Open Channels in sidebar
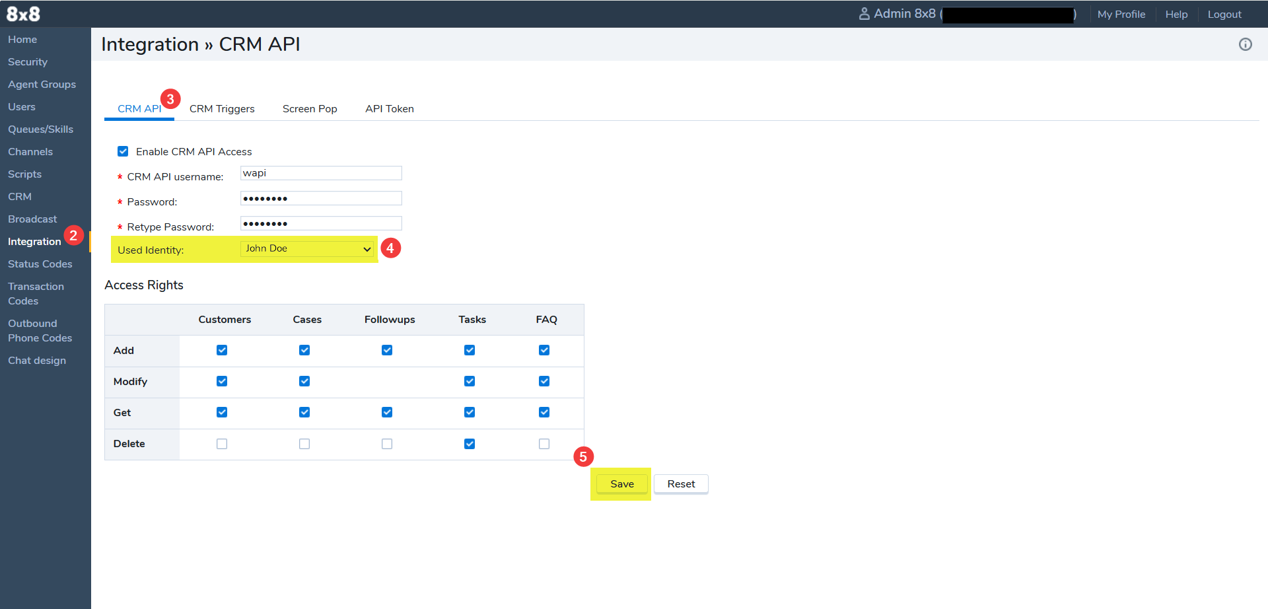This screenshot has width=1268, height=609. pos(30,152)
